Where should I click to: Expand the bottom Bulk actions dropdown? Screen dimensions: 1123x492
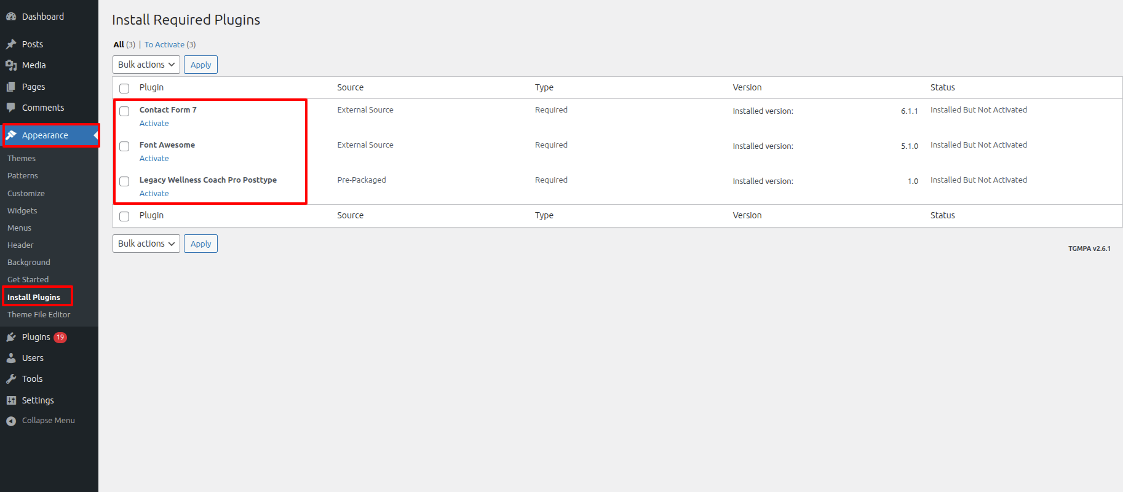146,244
